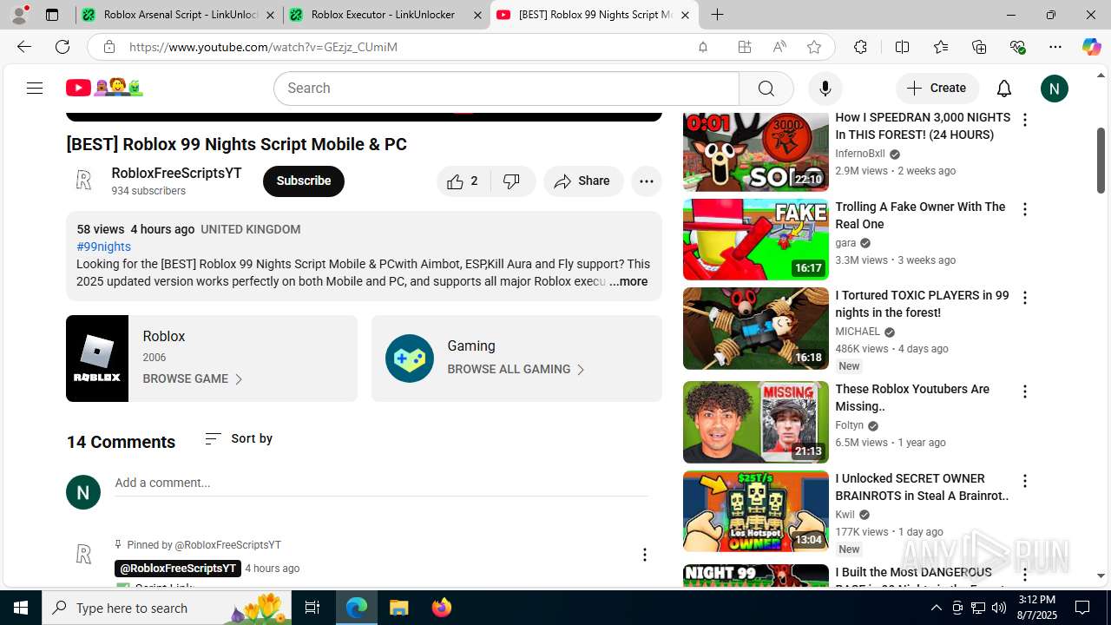Image resolution: width=1111 pixels, height=625 pixels.
Task: Open a new browser tab
Action: (x=717, y=15)
